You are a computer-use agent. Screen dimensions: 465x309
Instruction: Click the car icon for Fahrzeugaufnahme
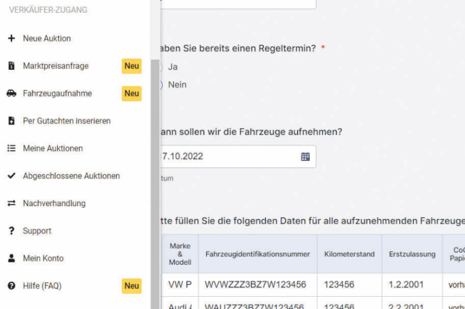pos(11,94)
